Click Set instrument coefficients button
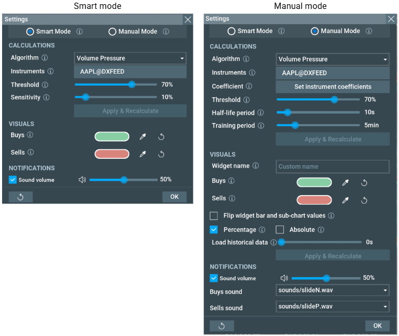The width and height of the screenshot is (399, 336). [332, 87]
